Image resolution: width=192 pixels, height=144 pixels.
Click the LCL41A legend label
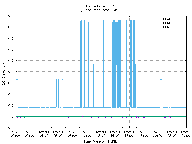pos(167,19)
